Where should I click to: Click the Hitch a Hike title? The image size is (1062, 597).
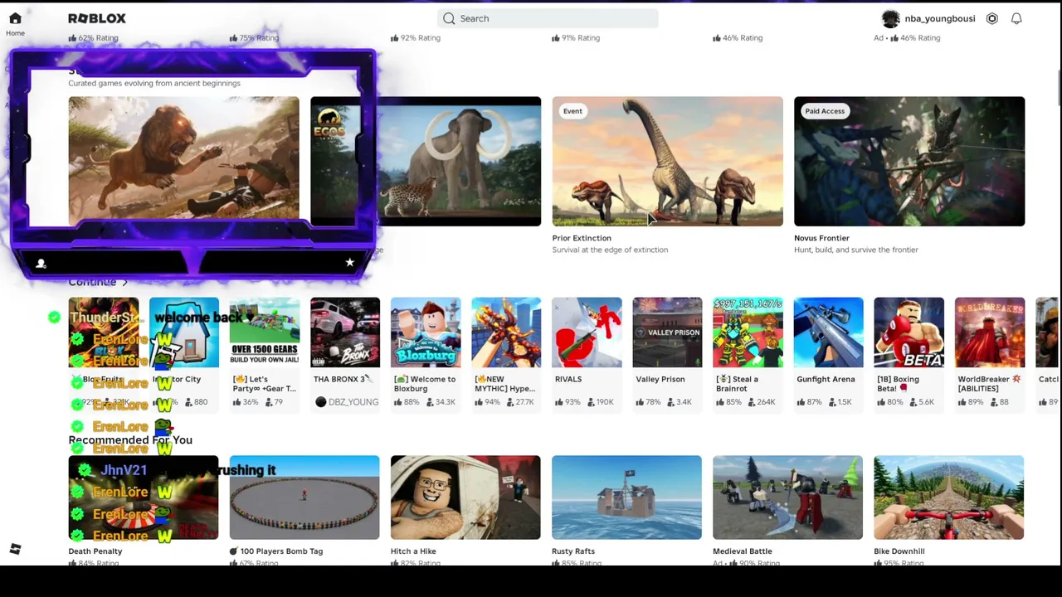tap(413, 551)
